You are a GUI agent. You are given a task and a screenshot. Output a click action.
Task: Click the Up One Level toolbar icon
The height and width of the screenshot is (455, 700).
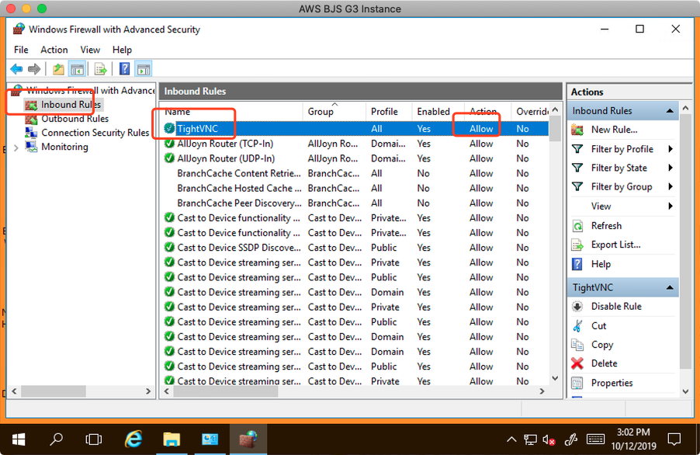[58, 69]
